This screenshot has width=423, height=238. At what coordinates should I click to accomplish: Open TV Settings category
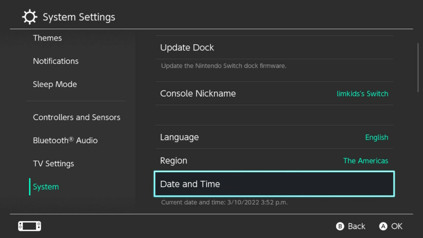coord(53,163)
